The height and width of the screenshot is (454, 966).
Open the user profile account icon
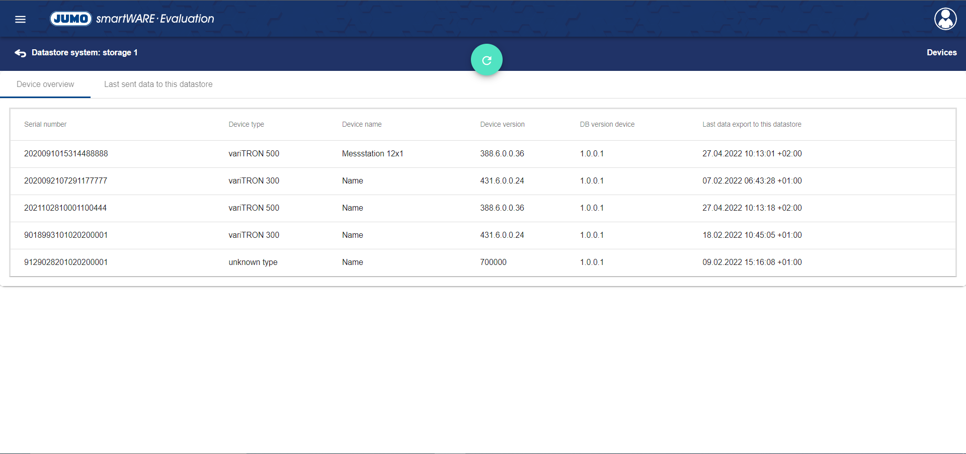coord(945,19)
